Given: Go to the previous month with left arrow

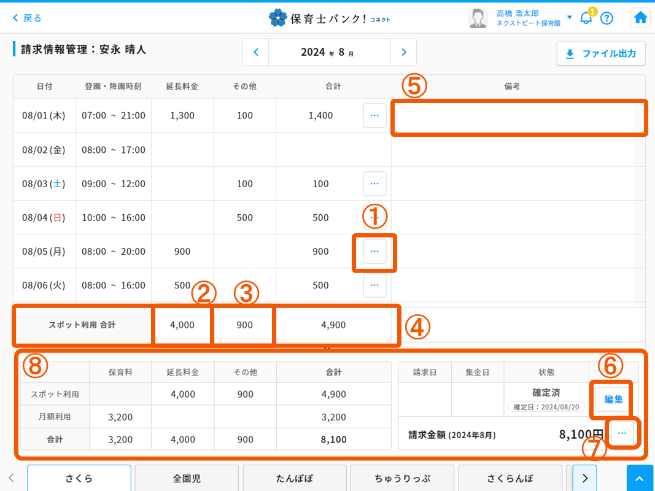Looking at the screenshot, I should pos(255,52).
